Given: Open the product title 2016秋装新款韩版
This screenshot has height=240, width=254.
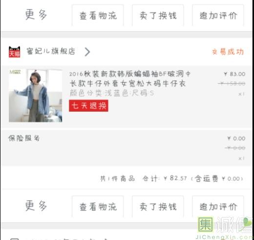Looking at the screenshot, I should [x=130, y=79].
